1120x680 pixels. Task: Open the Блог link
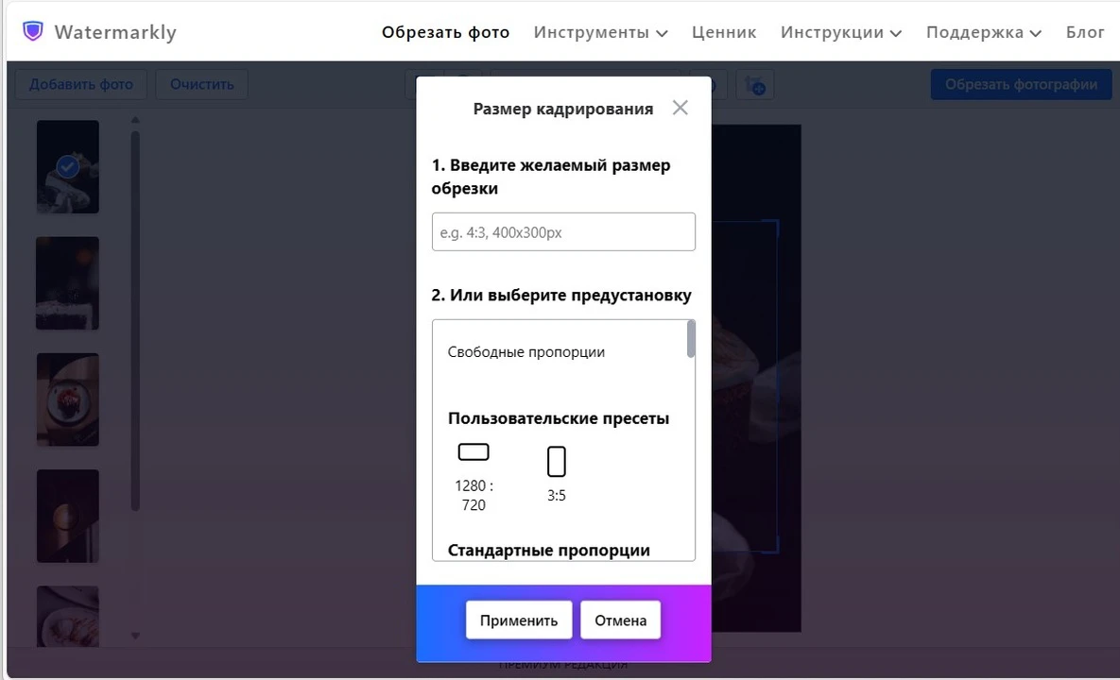tap(1085, 32)
